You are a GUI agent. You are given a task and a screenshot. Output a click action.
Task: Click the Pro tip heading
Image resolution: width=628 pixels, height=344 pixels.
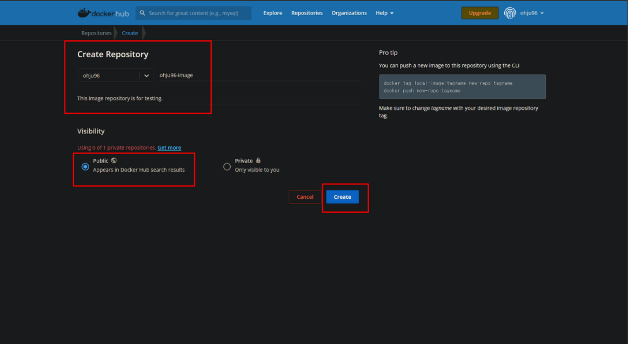[x=388, y=53]
